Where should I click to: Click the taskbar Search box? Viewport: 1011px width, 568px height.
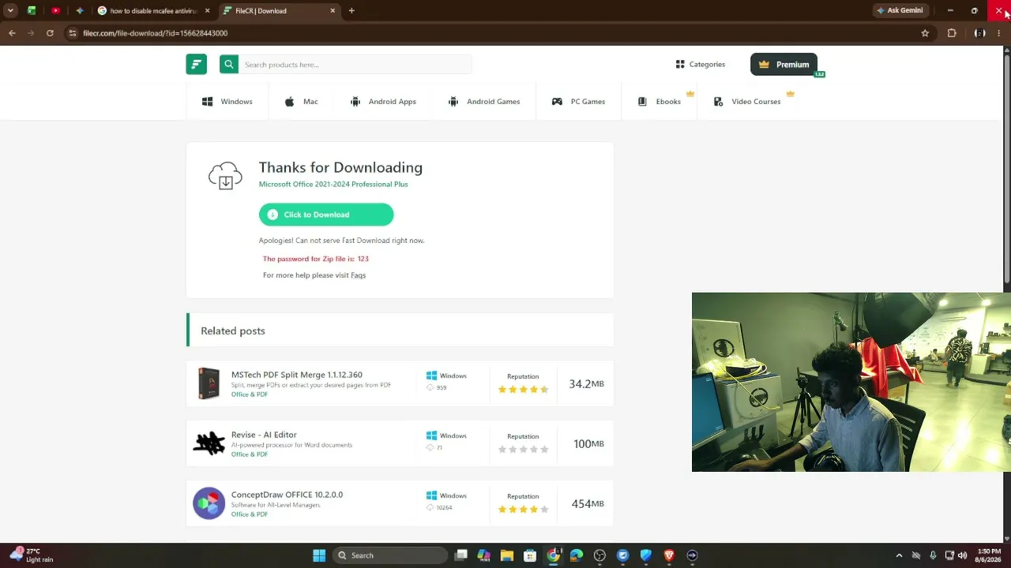(x=389, y=555)
